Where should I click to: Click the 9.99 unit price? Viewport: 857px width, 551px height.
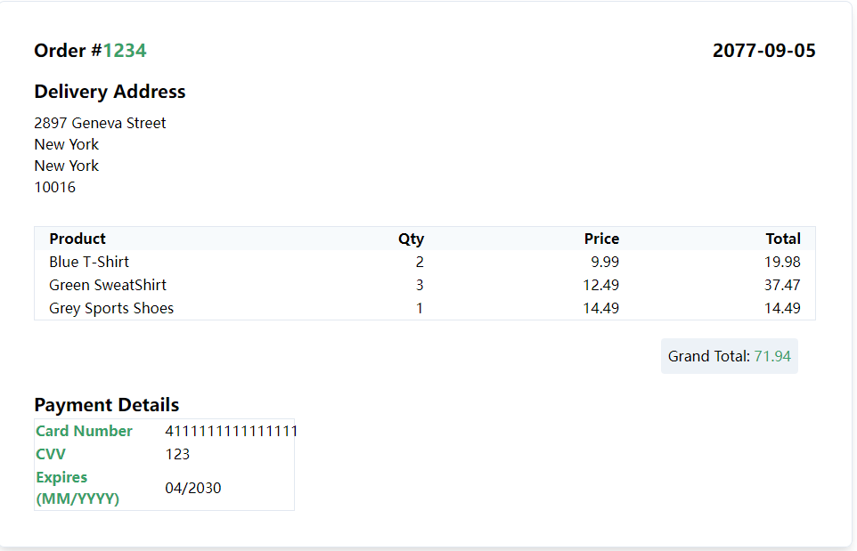coord(605,262)
